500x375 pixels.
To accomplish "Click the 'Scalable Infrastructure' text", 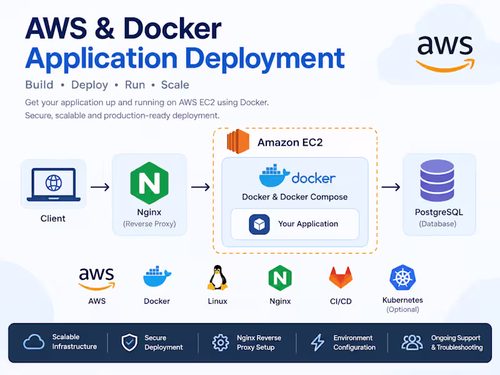I will [x=74, y=342].
